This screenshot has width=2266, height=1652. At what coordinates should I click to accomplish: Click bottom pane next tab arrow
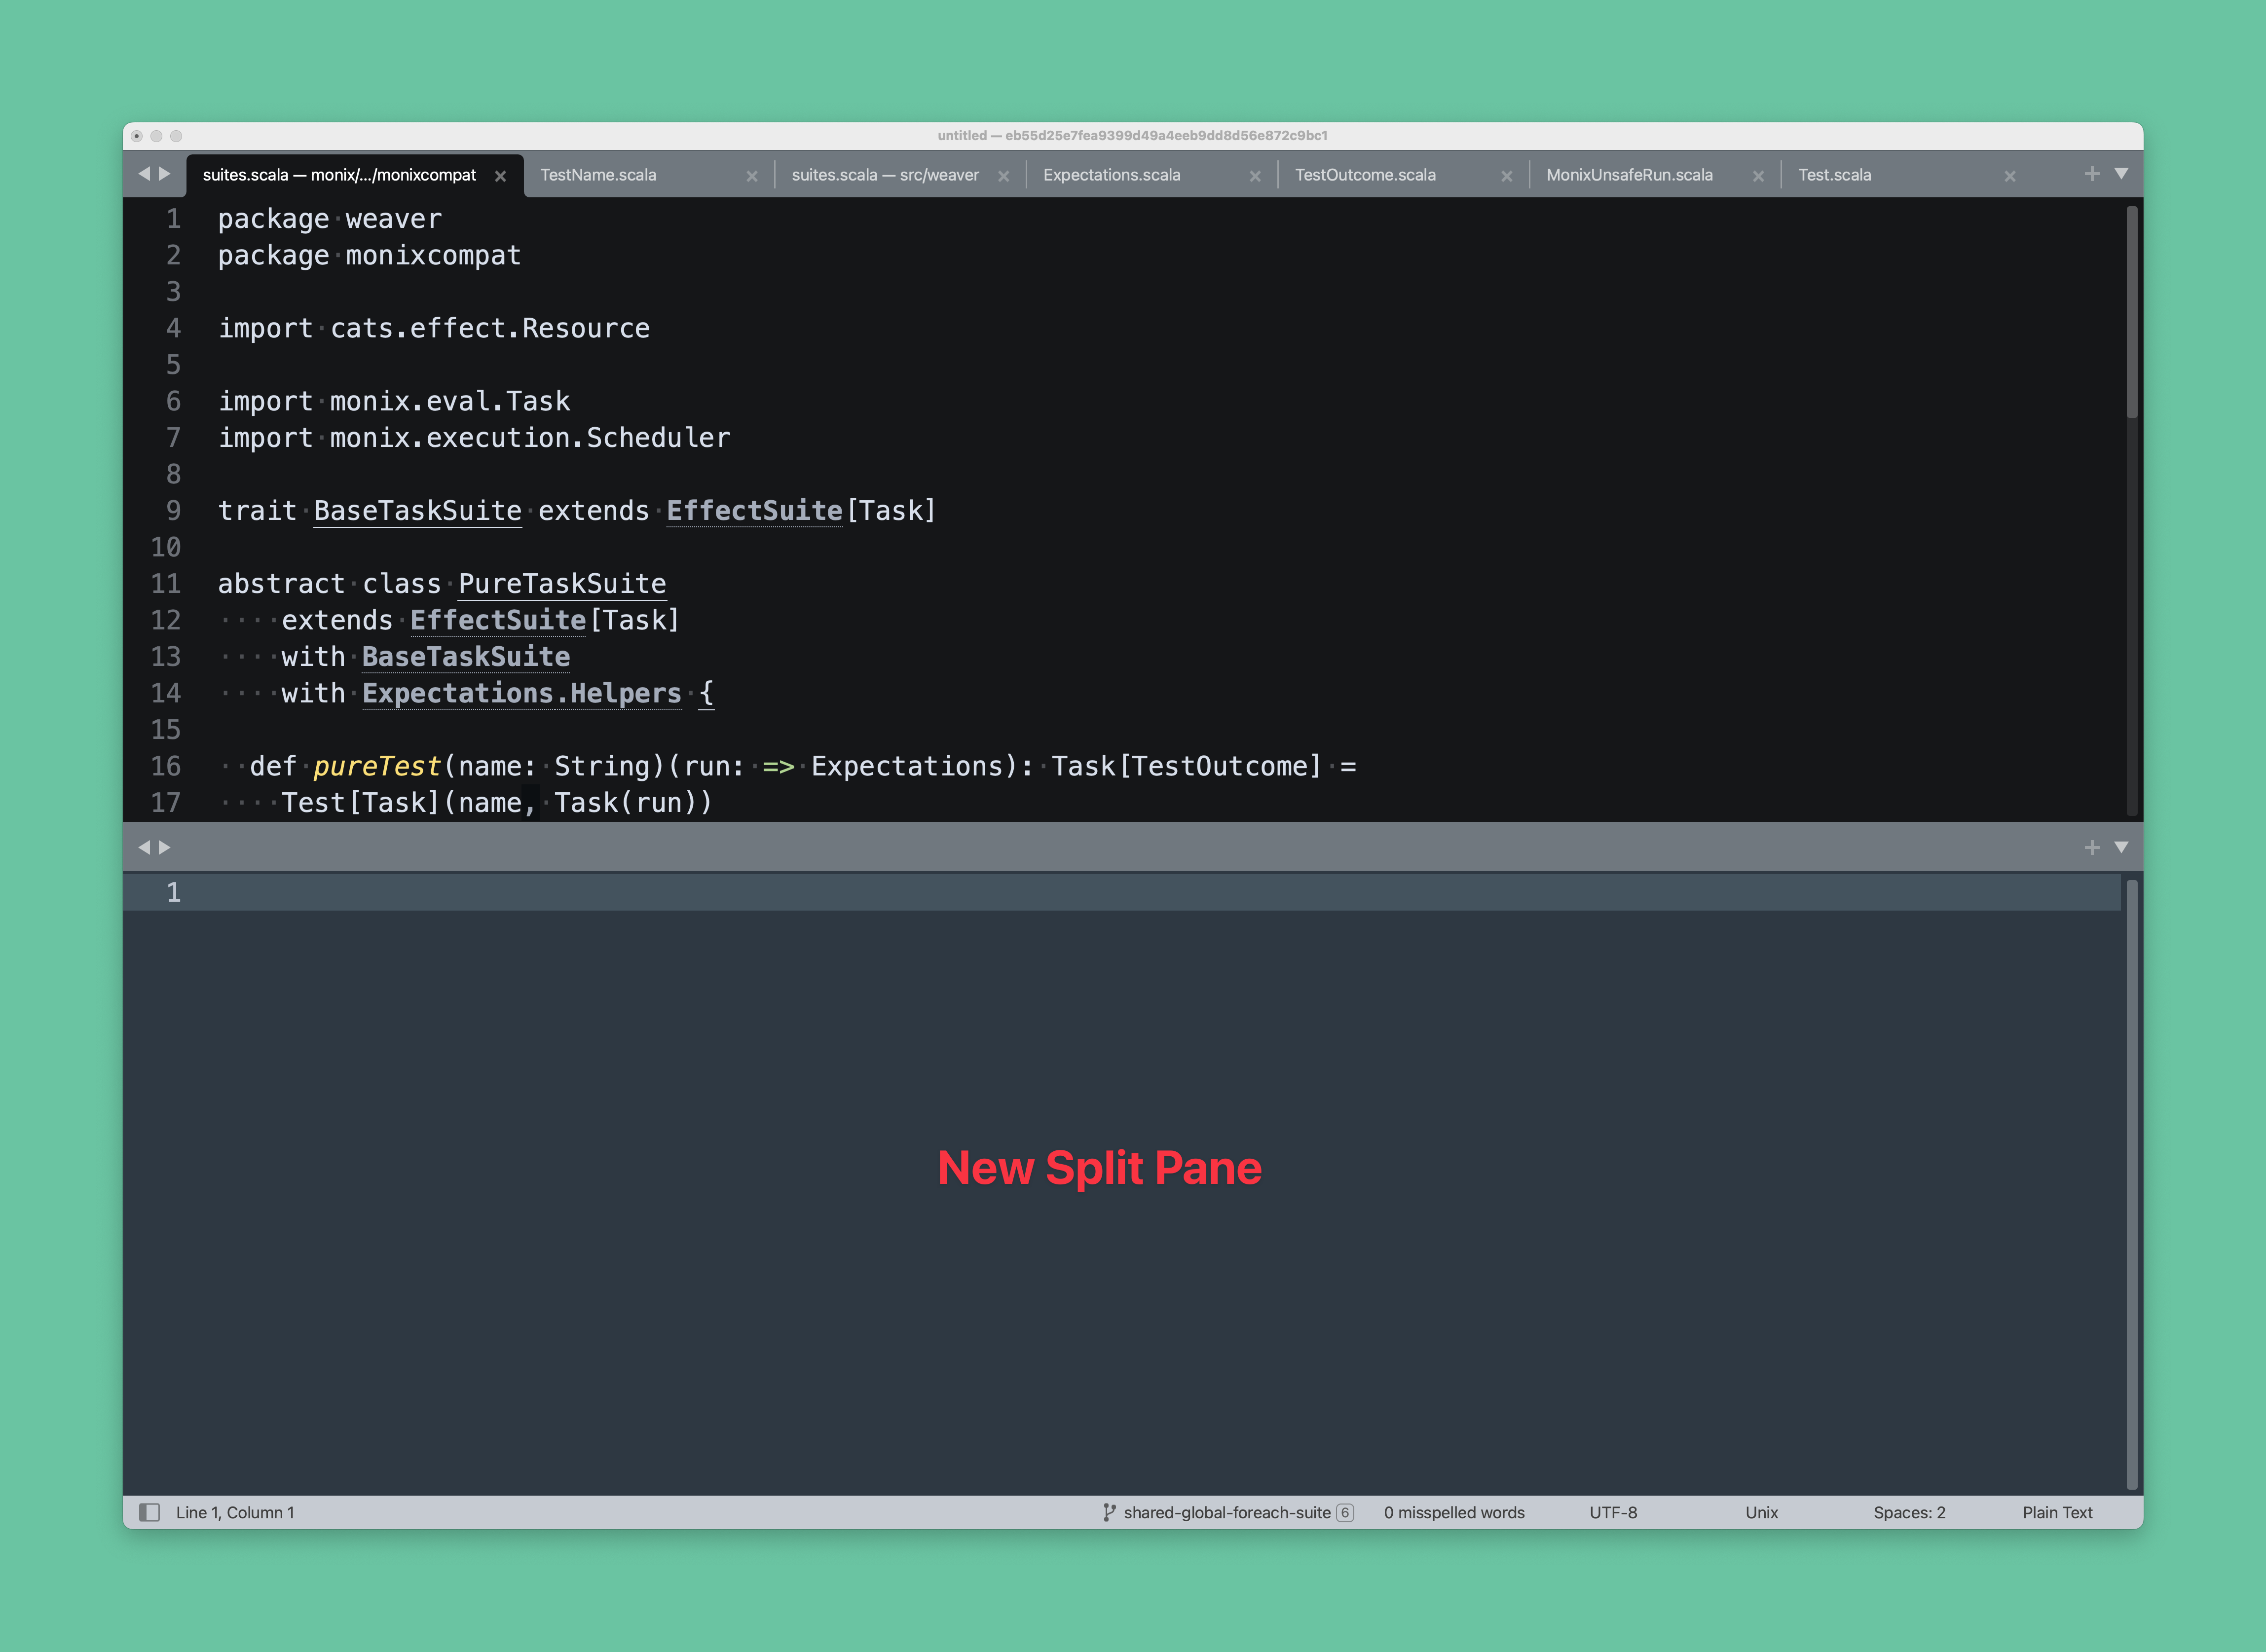(165, 847)
